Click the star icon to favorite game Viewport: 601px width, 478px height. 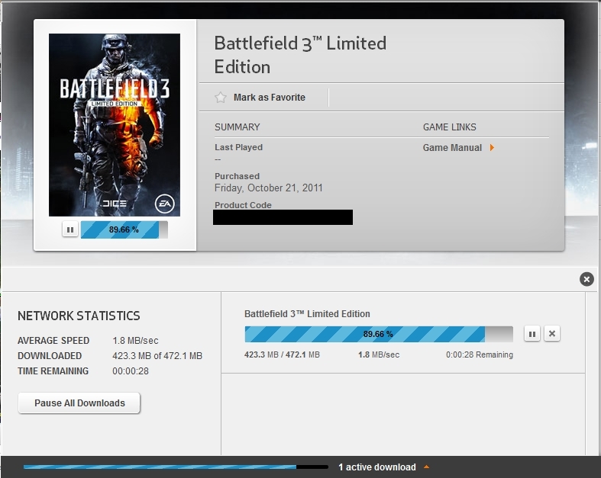tap(221, 98)
